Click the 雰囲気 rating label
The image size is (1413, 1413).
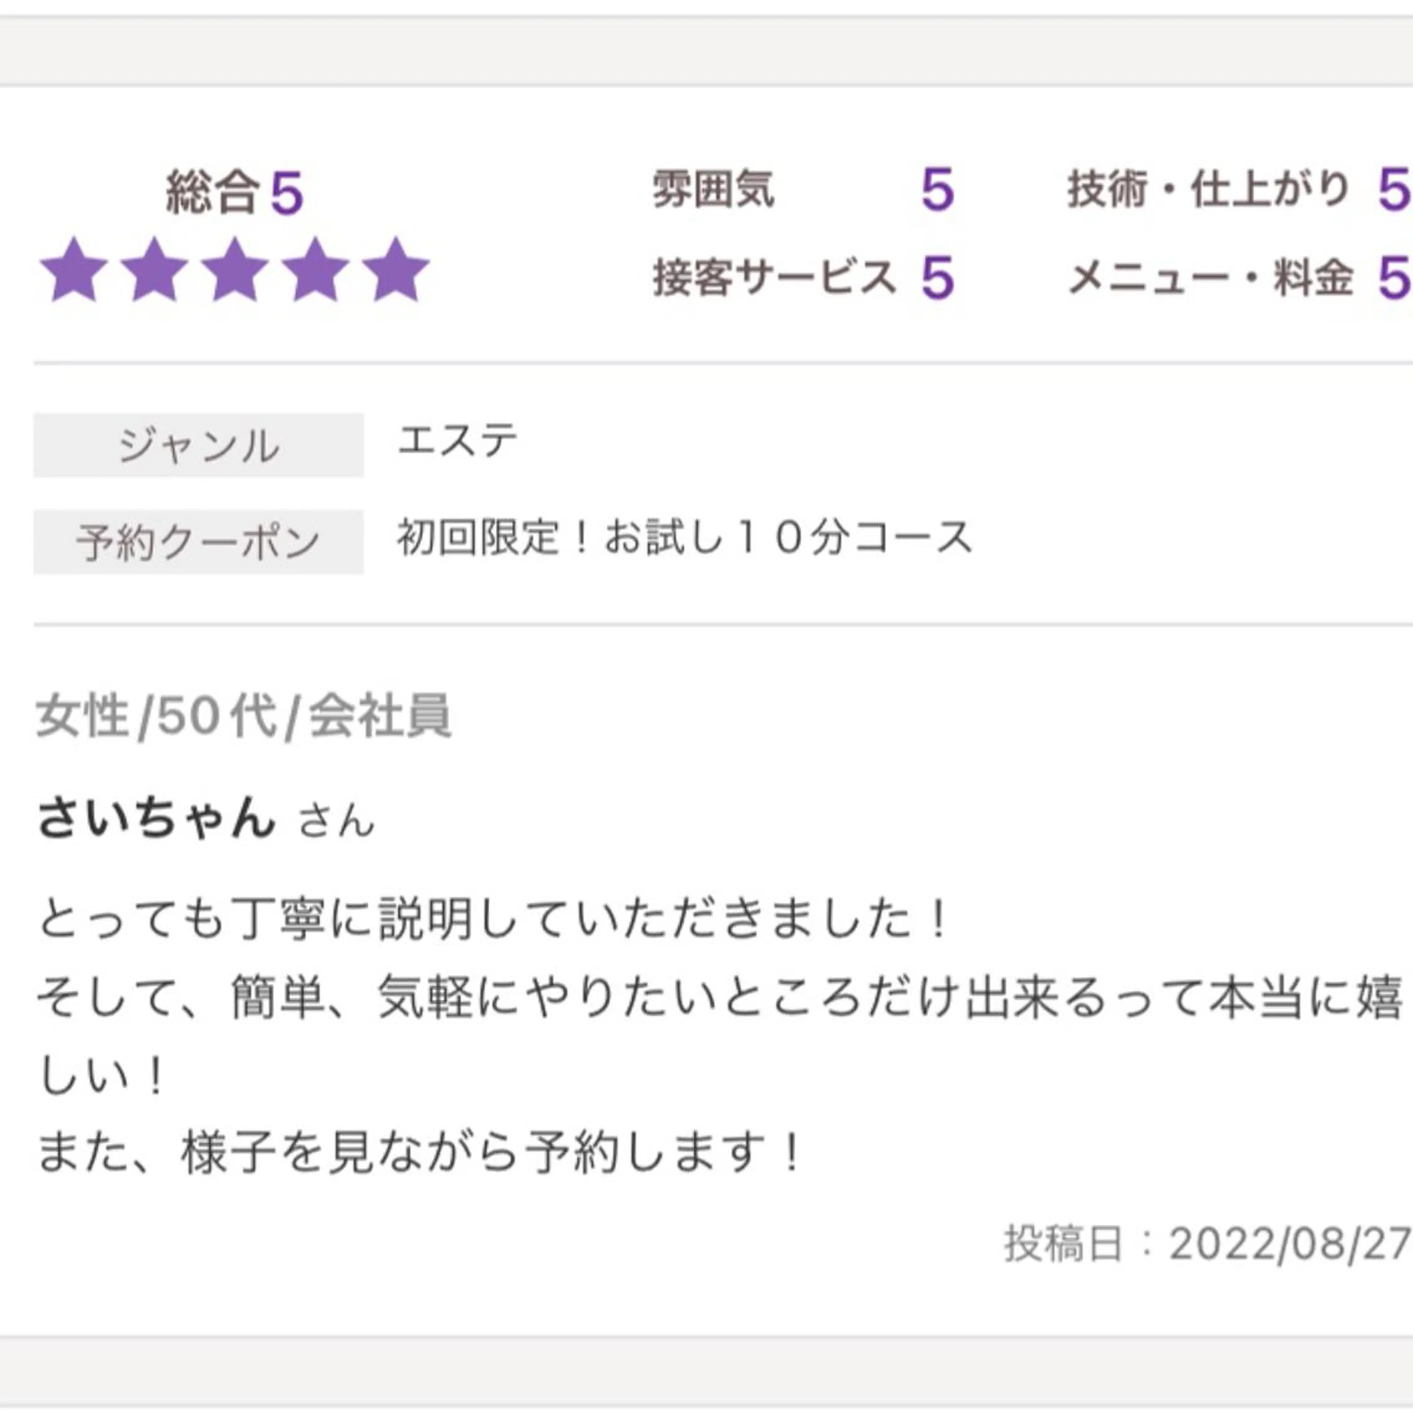712,190
